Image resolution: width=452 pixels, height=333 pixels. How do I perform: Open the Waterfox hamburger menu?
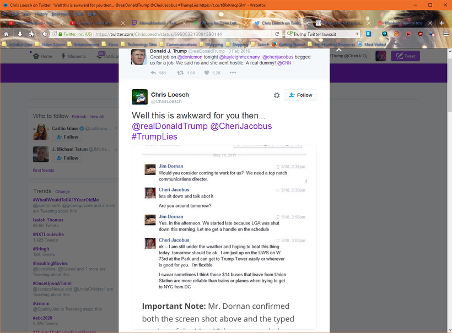tap(445, 34)
